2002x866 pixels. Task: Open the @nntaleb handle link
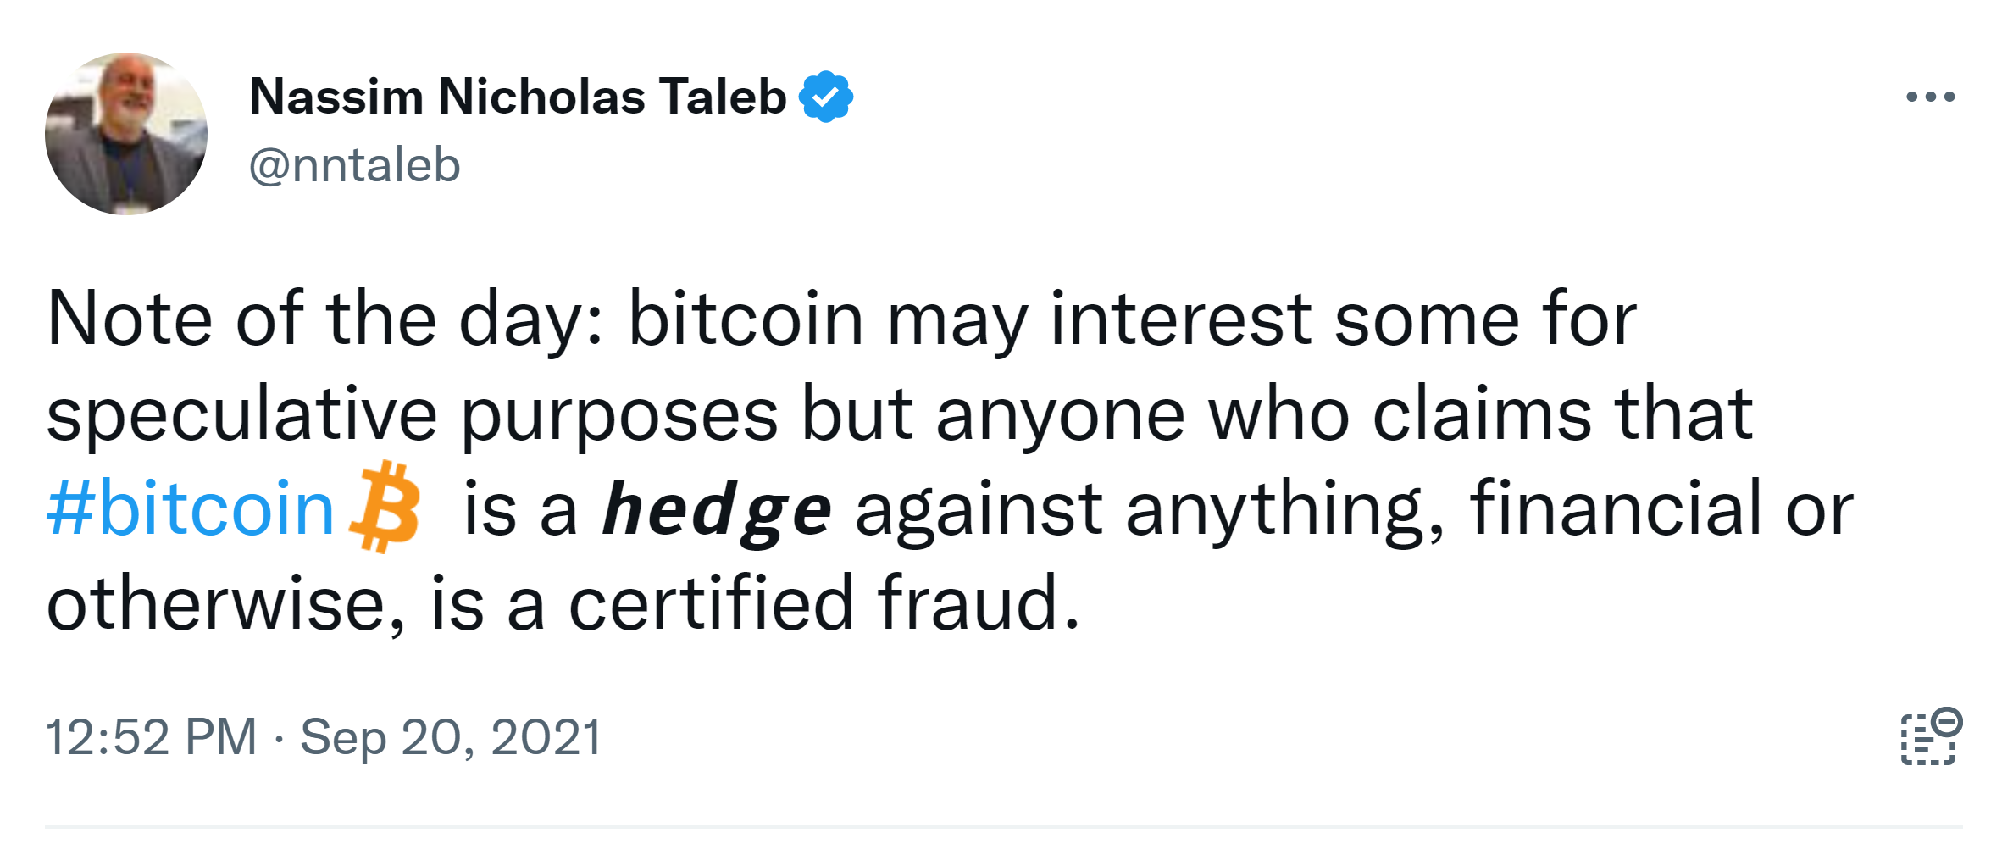click(354, 164)
